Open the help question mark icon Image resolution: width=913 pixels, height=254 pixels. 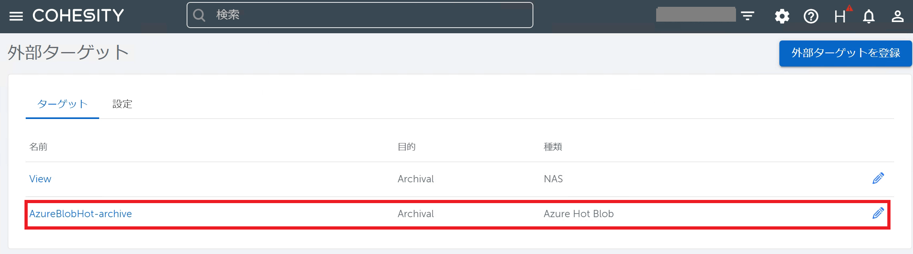pyautogui.click(x=811, y=16)
